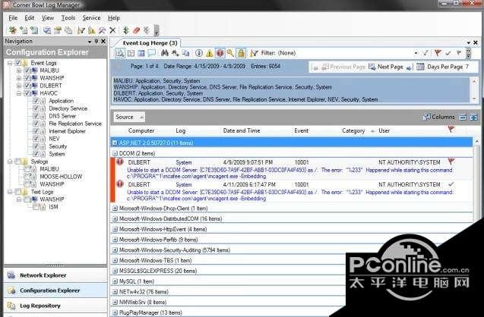
Task: Expand the MSSQL$SQLEXPRESS group
Action: (115, 271)
